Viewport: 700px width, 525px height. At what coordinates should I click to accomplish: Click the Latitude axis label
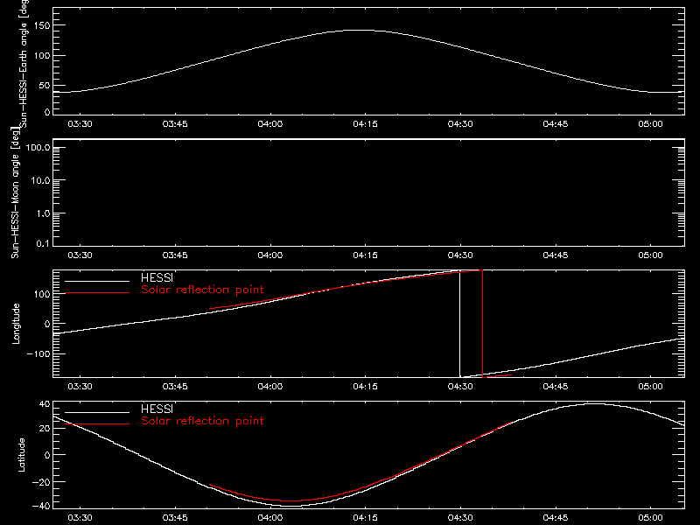coord(21,455)
